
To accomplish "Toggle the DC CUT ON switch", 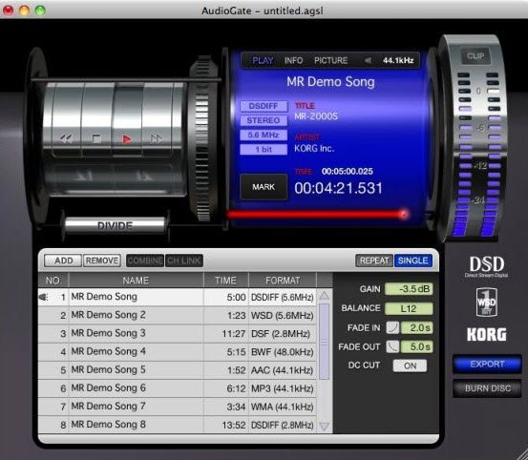I will click(410, 366).
